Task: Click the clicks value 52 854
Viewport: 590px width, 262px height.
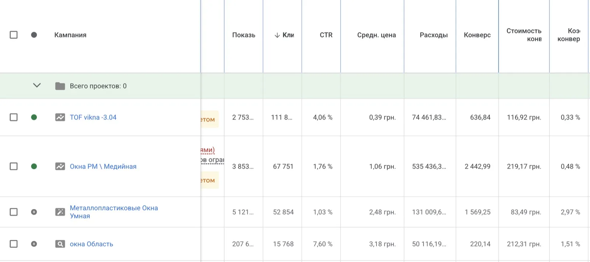Action: coord(283,212)
